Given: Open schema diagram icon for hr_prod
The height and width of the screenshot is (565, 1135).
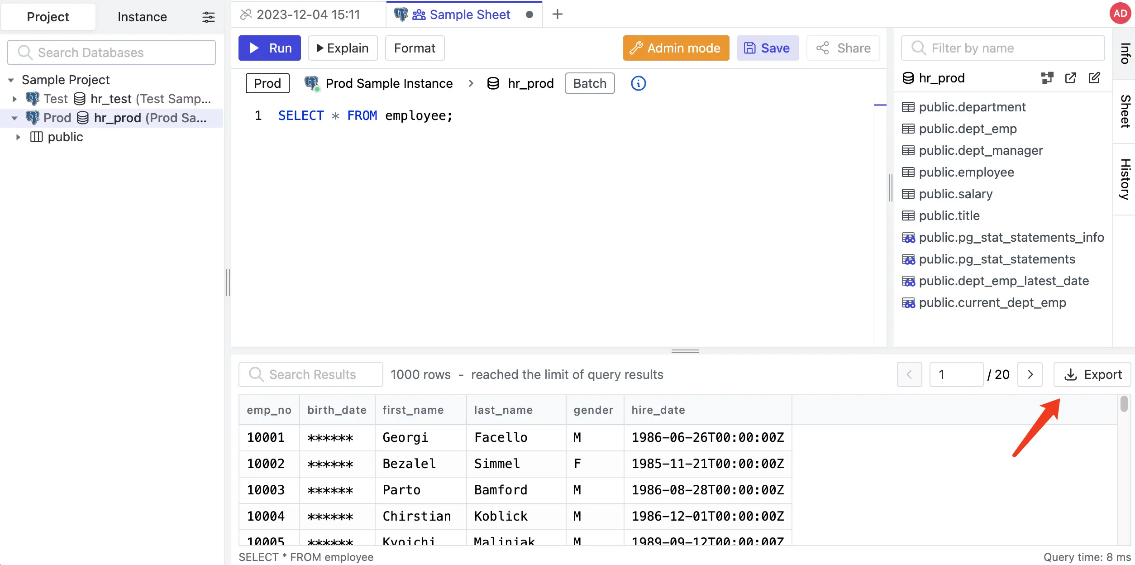Looking at the screenshot, I should click(1047, 78).
